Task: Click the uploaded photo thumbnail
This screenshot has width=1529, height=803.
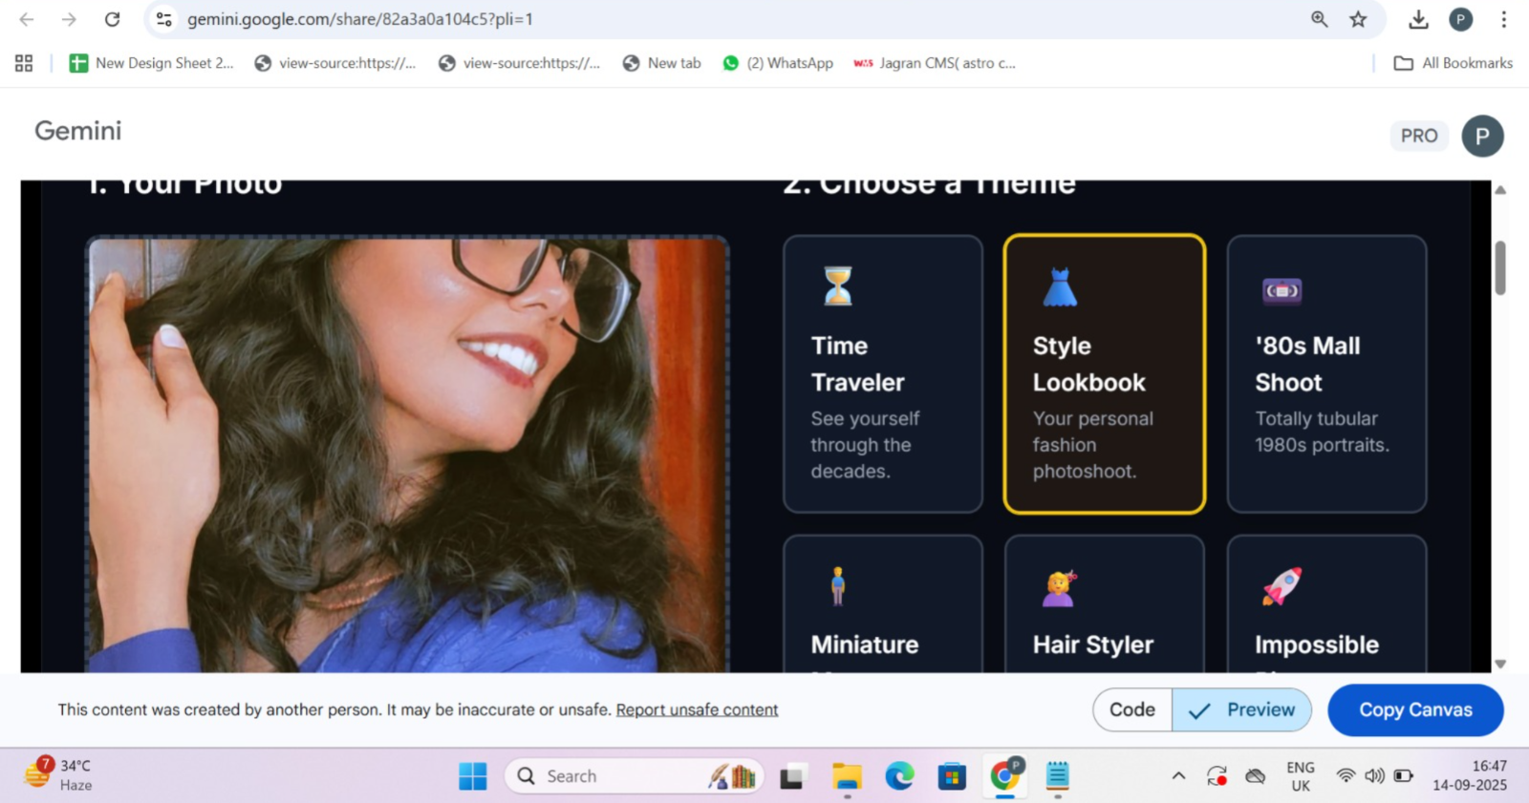Action: [x=407, y=454]
